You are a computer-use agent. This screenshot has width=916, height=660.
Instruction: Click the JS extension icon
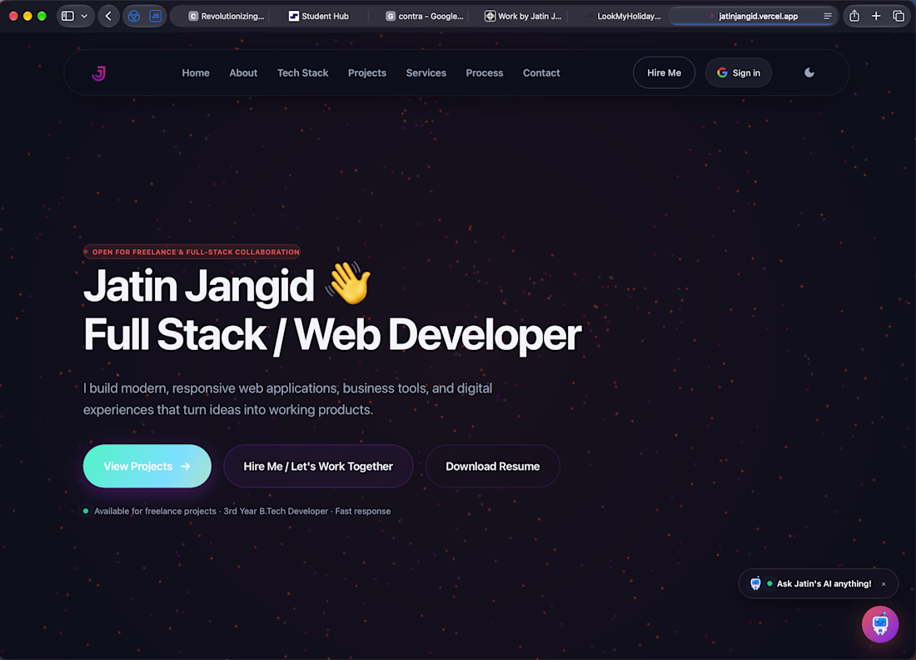click(x=155, y=16)
